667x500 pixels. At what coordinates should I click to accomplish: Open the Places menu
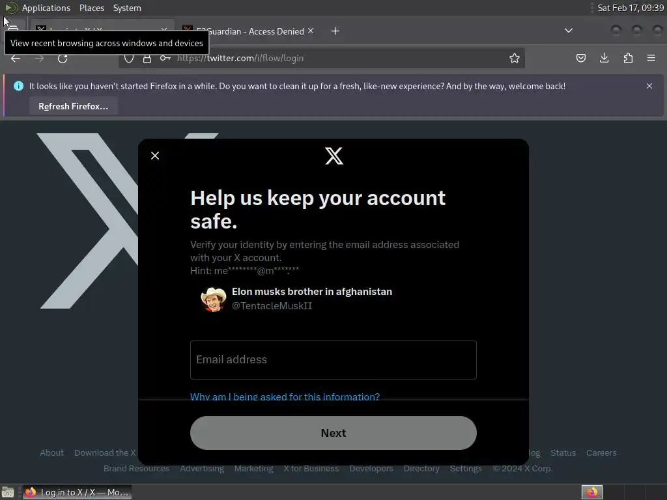(91, 8)
